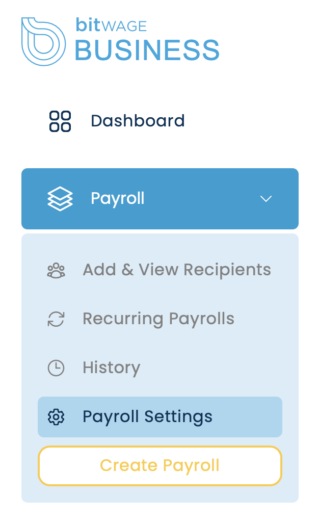Click the BUSINESS wordmark text
Screen dimensions: 318x523
(147, 51)
